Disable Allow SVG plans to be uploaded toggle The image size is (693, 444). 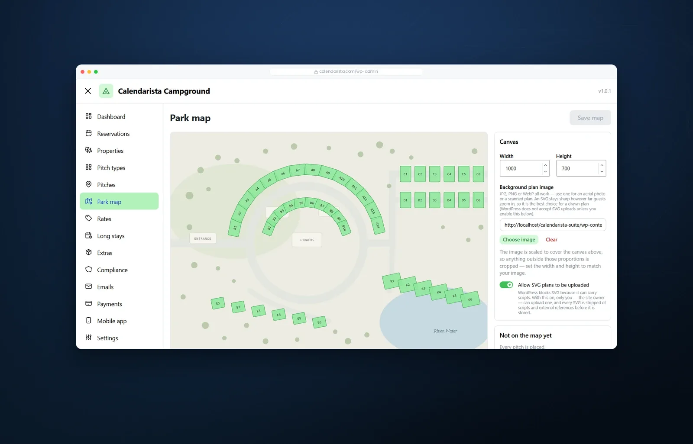[506, 285]
